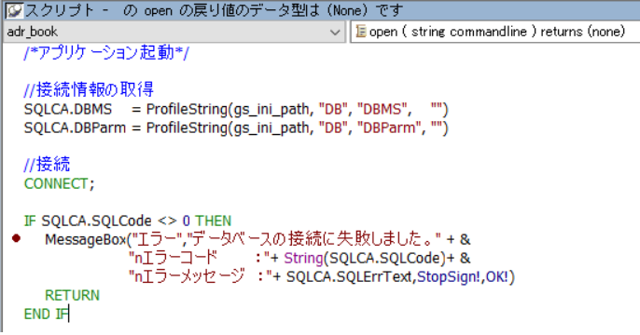Open the adr_book object dropdown arrow
Image resolution: width=640 pixels, height=335 pixels.
click(335, 32)
